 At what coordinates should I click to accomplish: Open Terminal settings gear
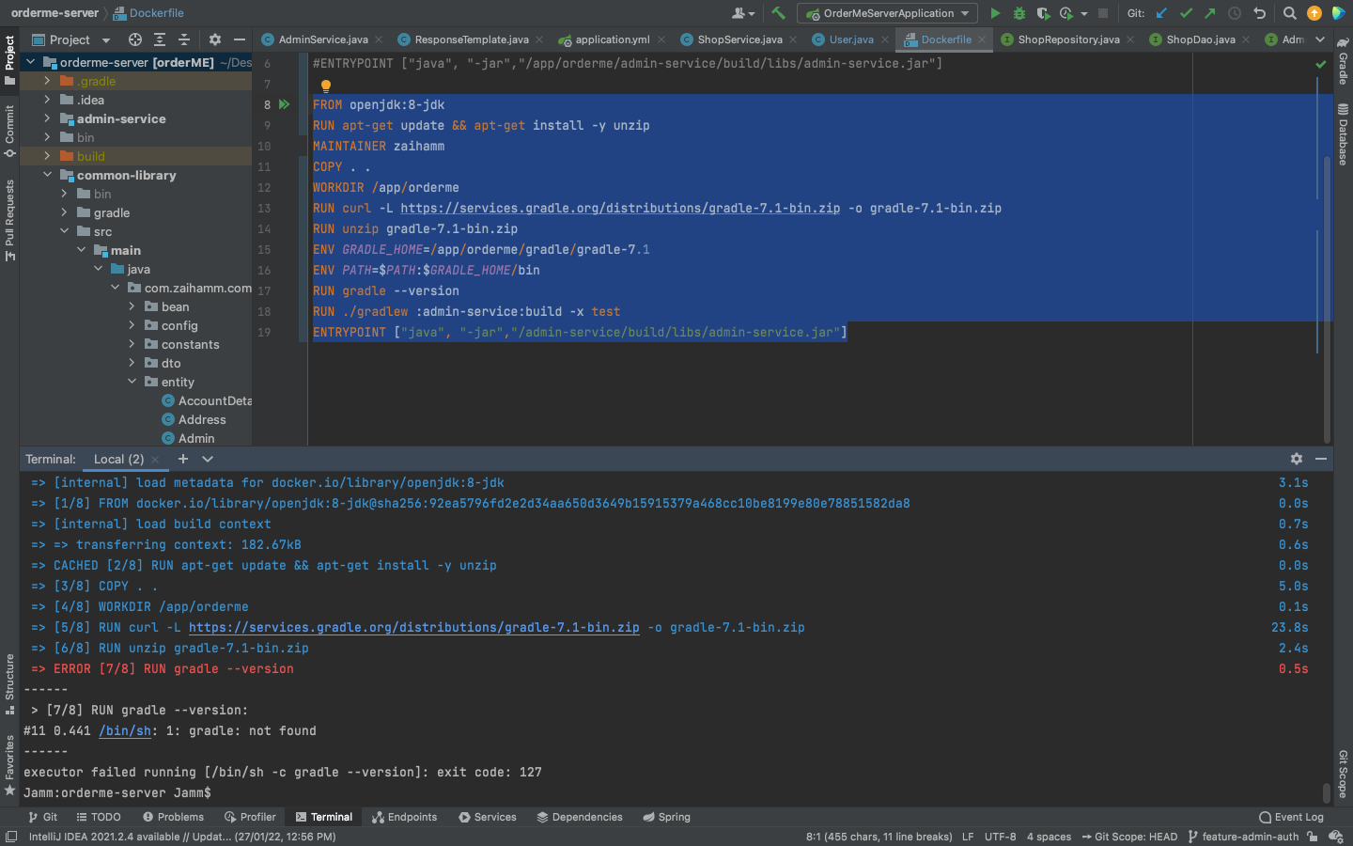tap(1297, 459)
